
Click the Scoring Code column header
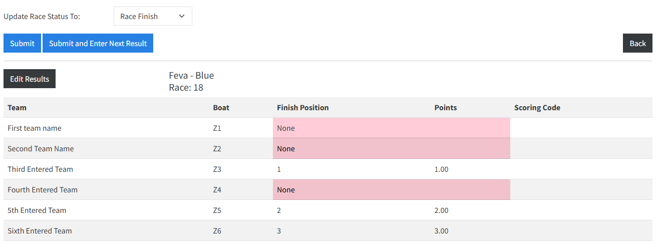[537, 108]
